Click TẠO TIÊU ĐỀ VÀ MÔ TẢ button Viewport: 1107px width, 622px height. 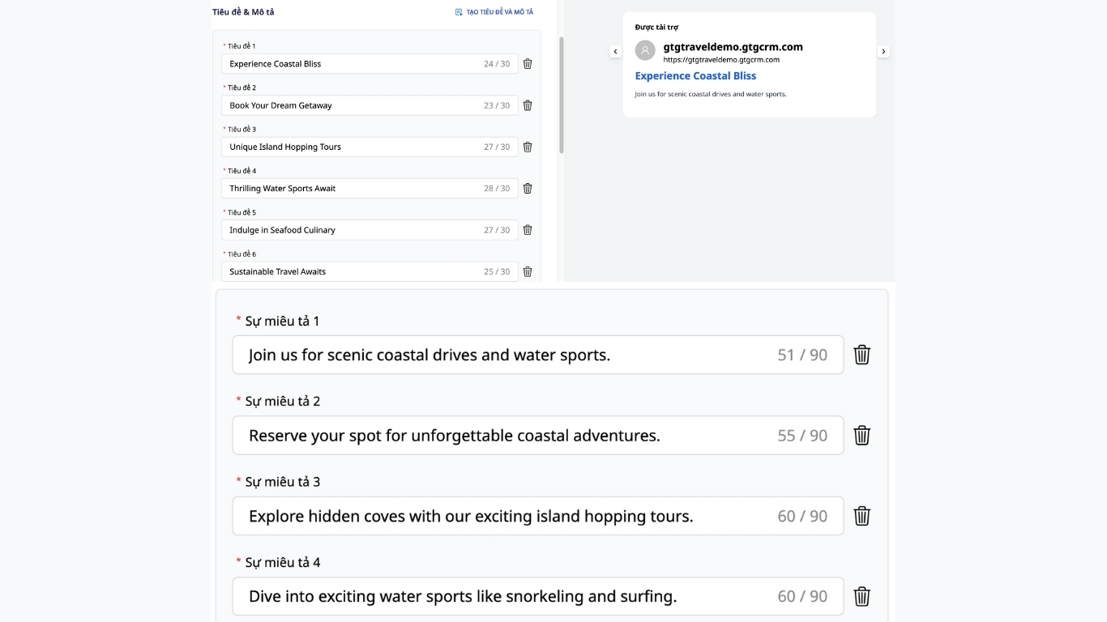pyautogui.click(x=494, y=12)
